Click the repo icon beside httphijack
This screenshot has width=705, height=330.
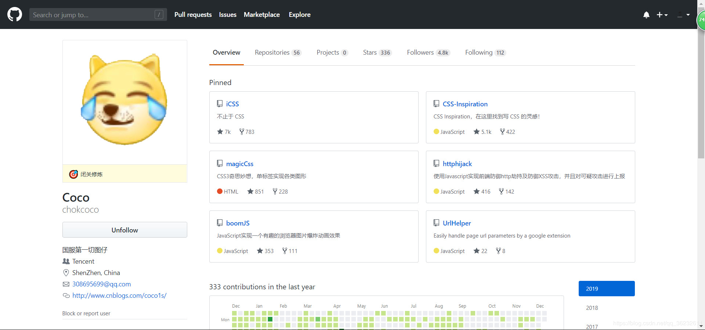436,164
